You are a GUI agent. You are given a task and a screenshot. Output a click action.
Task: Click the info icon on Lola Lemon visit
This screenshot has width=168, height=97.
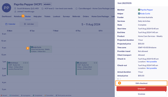click(x=94, y=63)
